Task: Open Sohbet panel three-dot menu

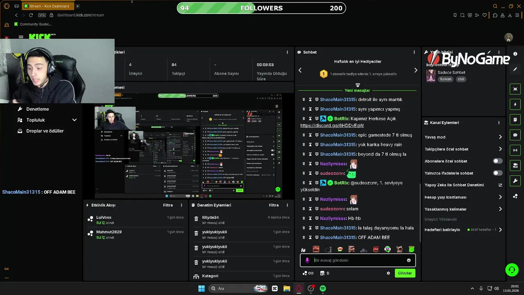Action: 414,52
